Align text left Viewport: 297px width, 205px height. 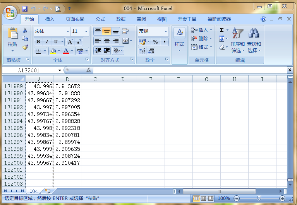click(x=98, y=41)
